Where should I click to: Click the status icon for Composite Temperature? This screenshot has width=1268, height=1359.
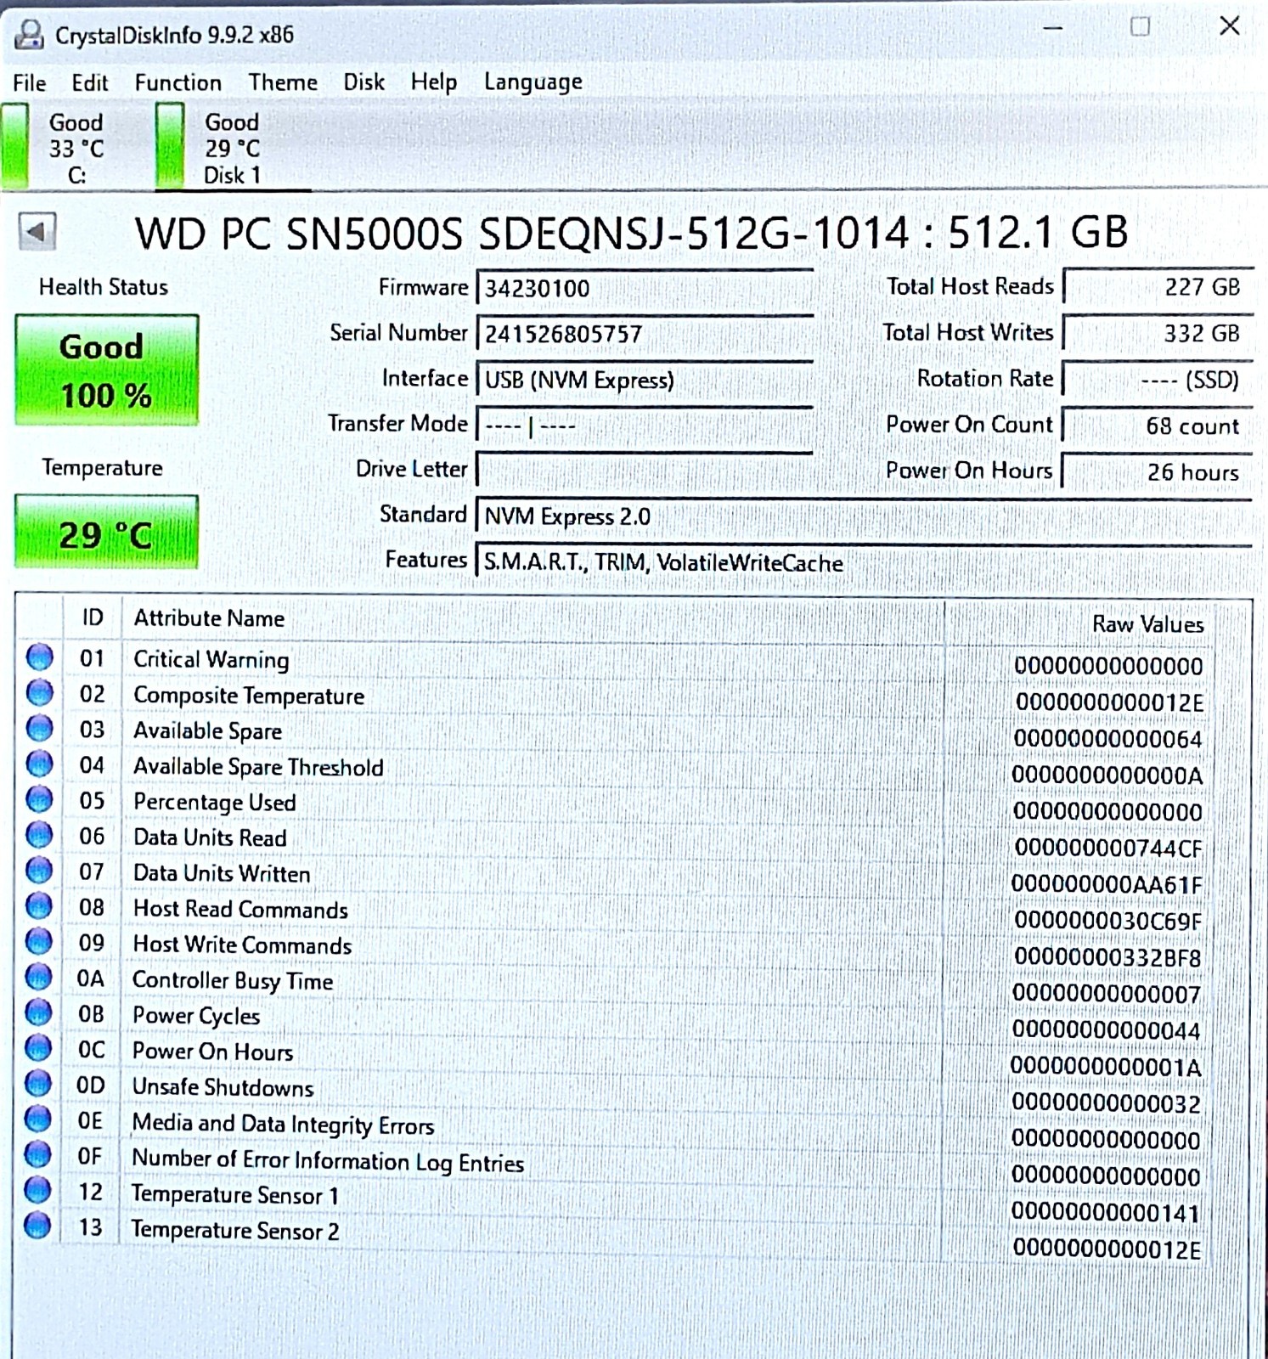(x=39, y=693)
